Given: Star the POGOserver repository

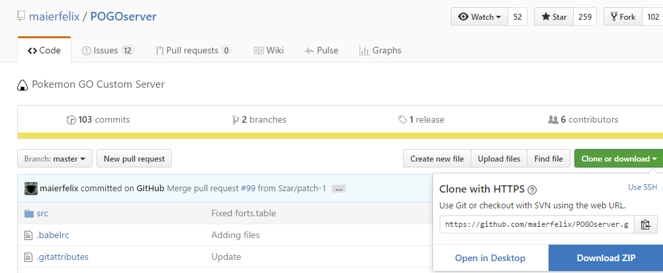Looking at the screenshot, I should coord(554,16).
